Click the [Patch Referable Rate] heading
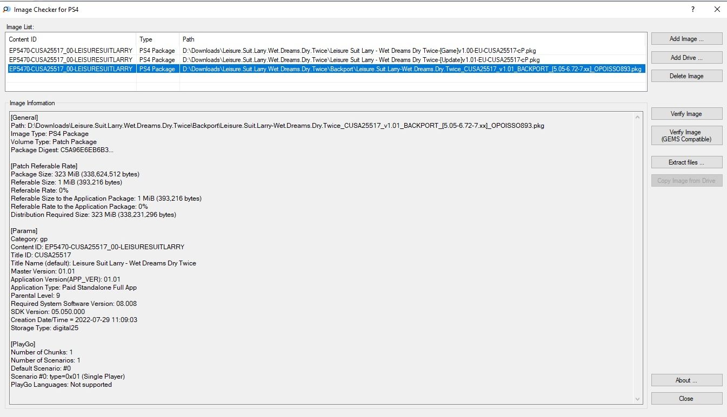 [x=44, y=166]
